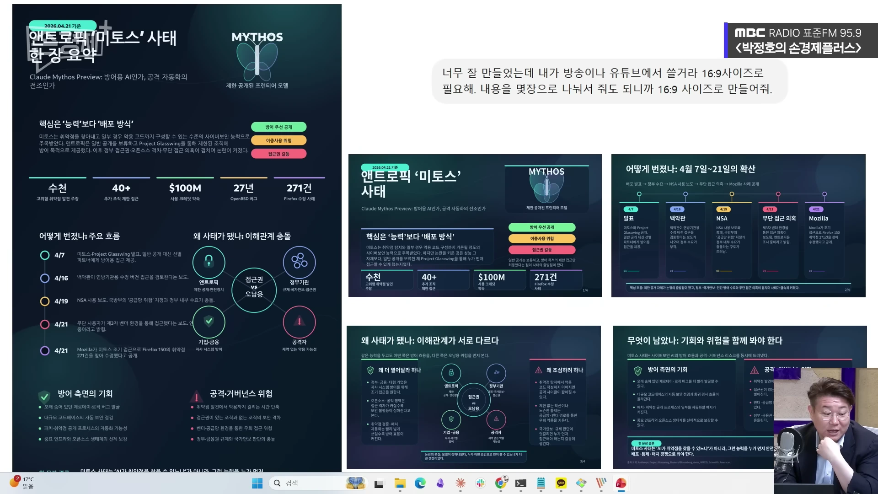The image size is (878, 494).
Task: Open Google Chrome from the taskbar
Action: pyautogui.click(x=501, y=483)
